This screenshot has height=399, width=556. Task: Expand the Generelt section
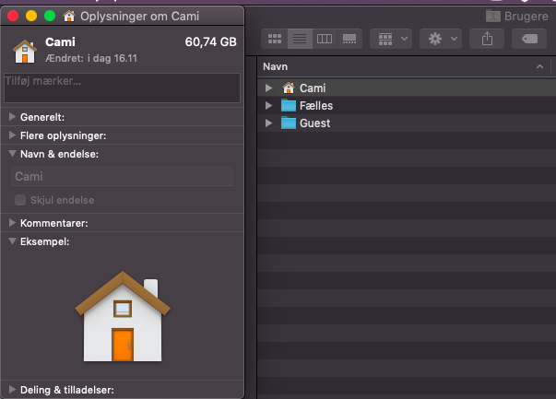pos(12,117)
